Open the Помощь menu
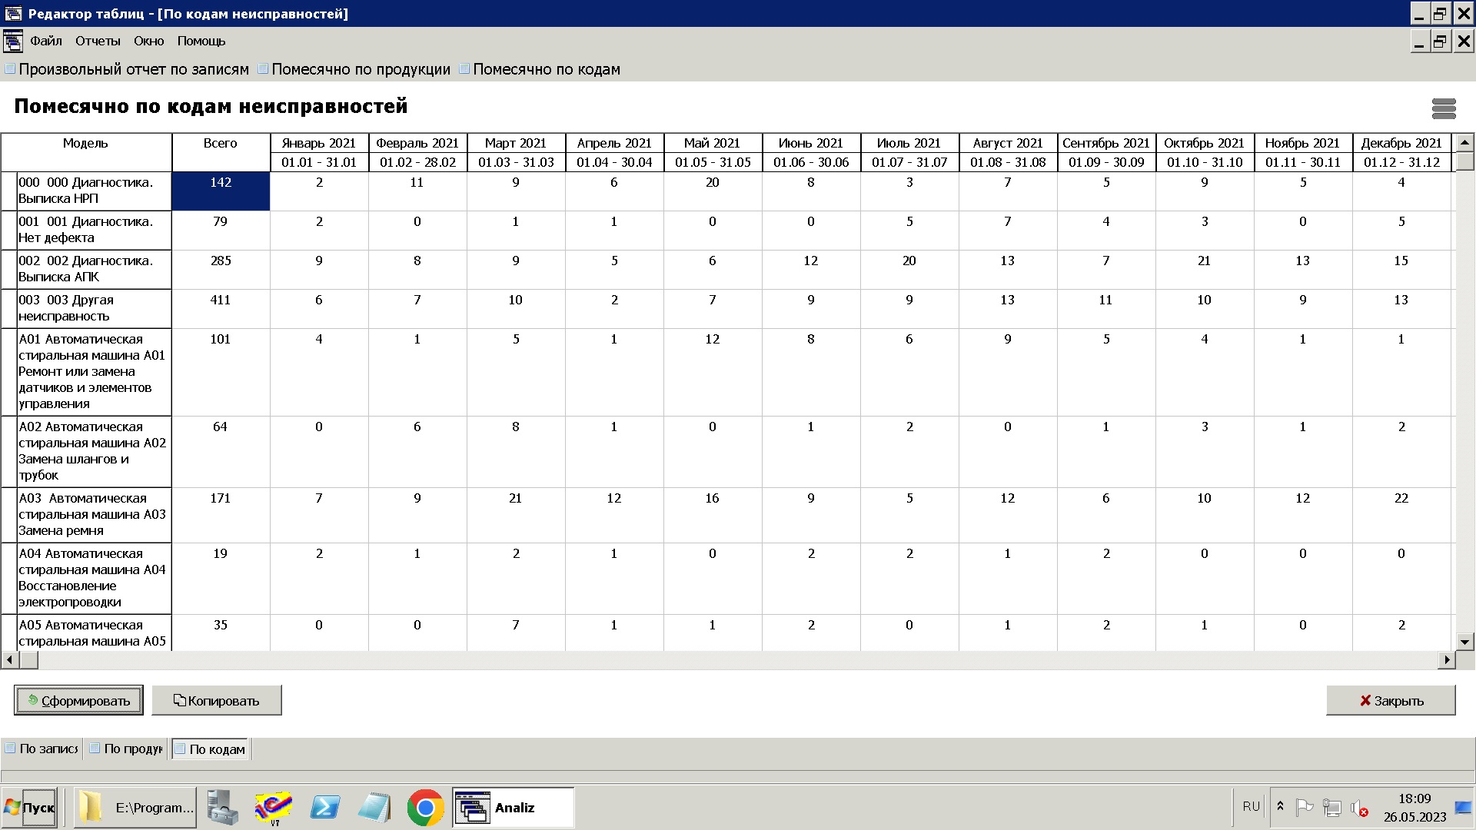The image size is (1476, 830). [x=201, y=41]
